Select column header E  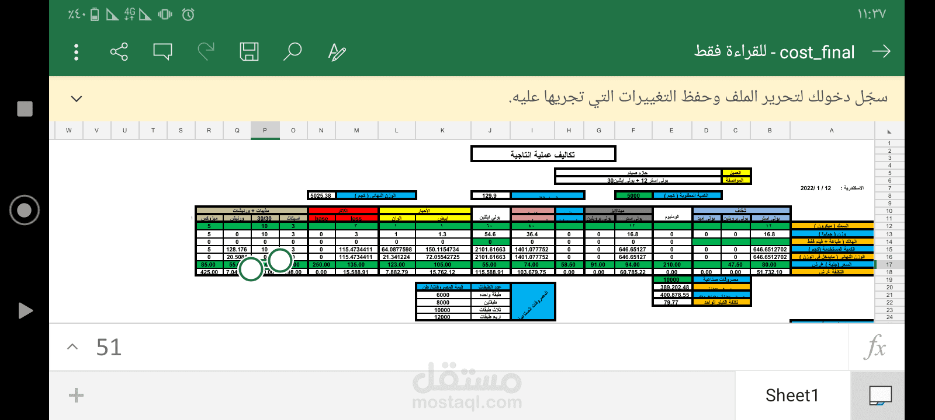[x=671, y=131]
